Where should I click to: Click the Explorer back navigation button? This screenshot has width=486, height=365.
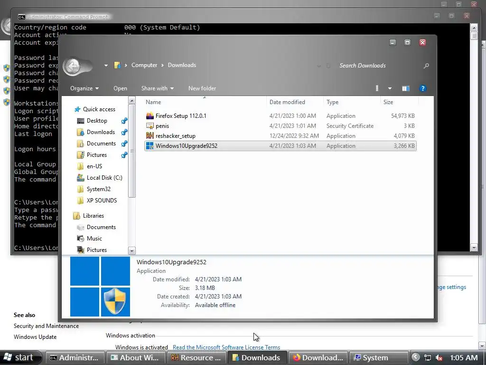73,66
